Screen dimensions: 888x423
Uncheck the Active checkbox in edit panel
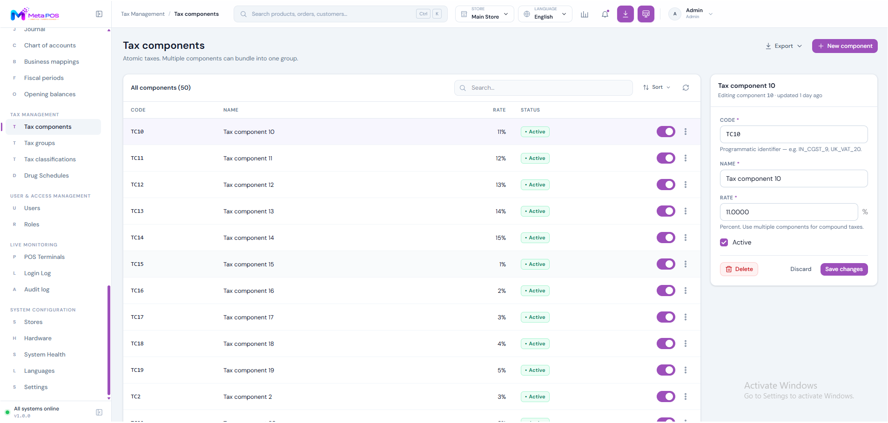click(724, 242)
